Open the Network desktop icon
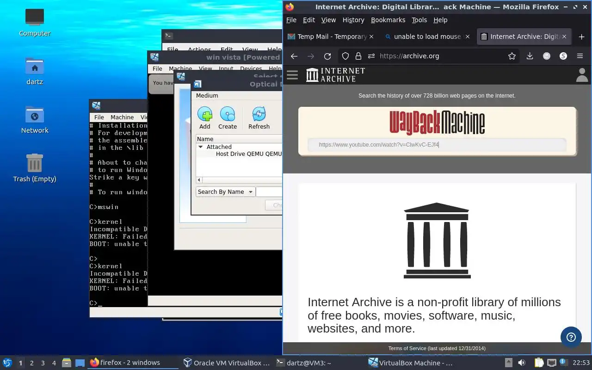The height and width of the screenshot is (370, 592). (x=35, y=119)
